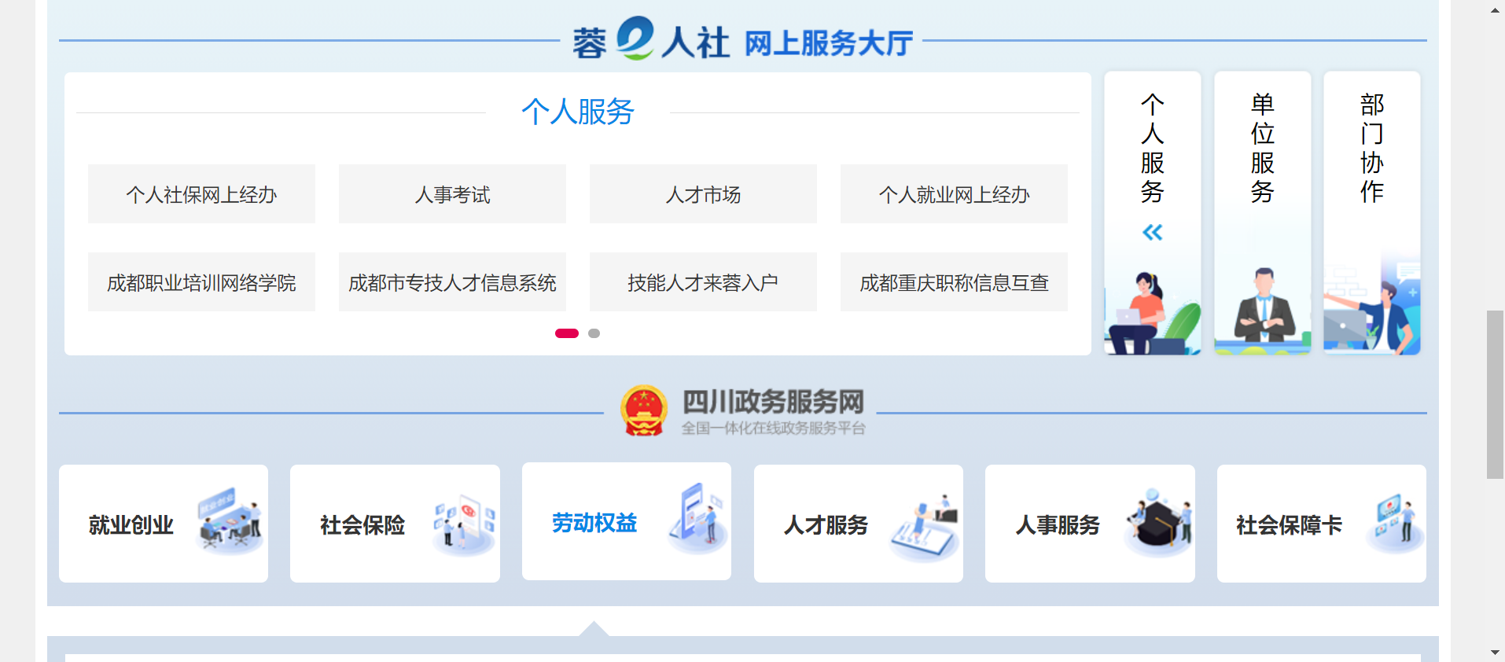Screen dimensions: 1505x662
Task: Click the businessman illustration under 单位服务
Action: point(1263,310)
